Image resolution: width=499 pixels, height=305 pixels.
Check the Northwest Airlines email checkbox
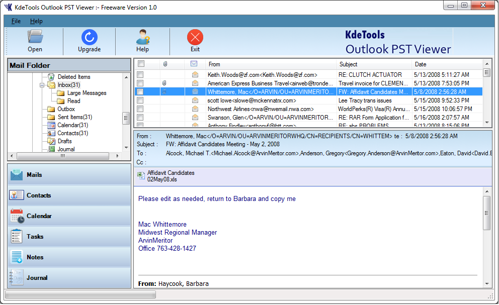pyautogui.click(x=140, y=109)
